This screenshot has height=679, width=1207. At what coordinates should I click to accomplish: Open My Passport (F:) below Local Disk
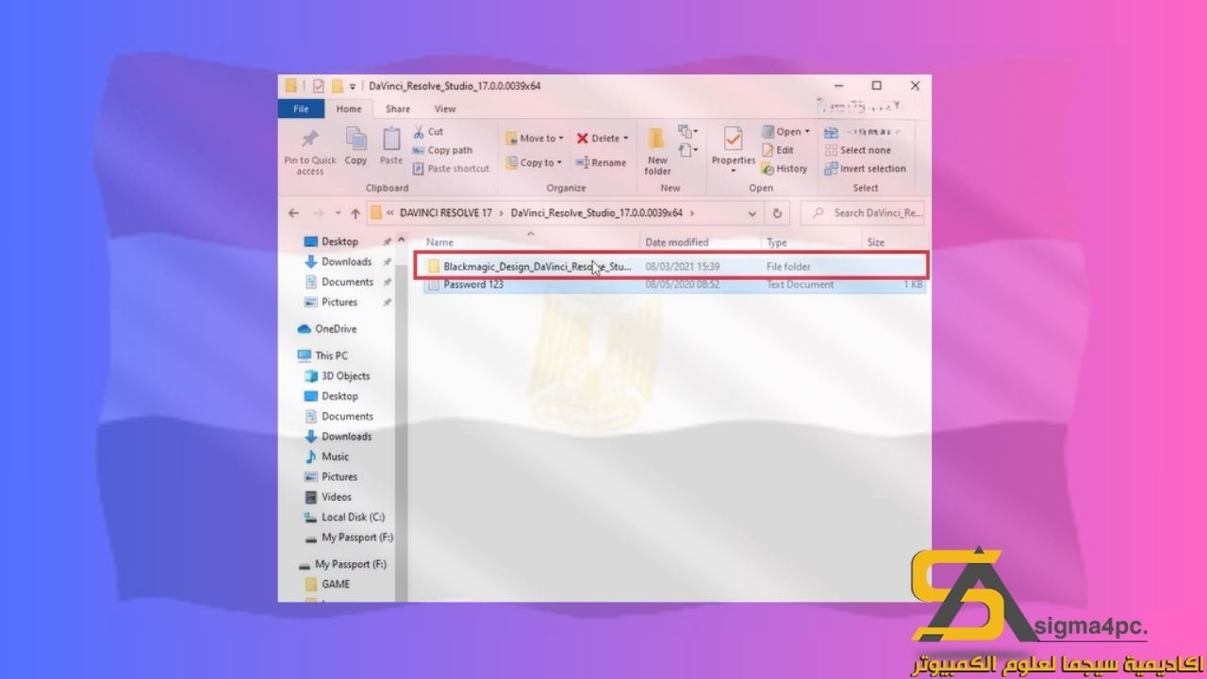(349, 538)
